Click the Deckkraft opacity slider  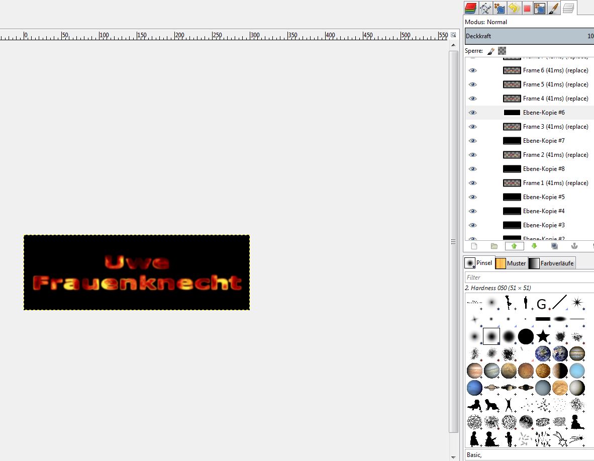pos(528,36)
